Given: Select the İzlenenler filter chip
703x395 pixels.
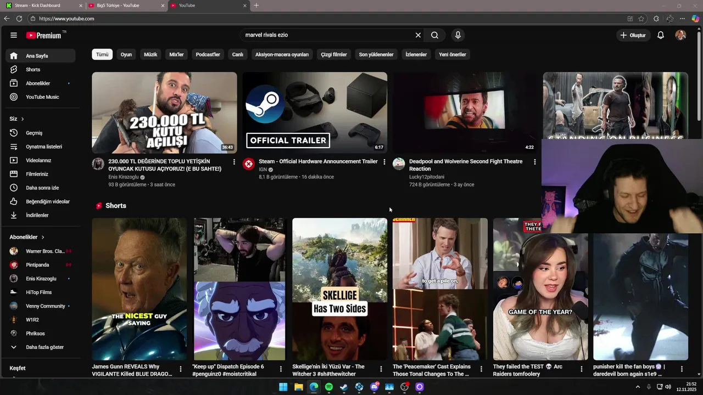Looking at the screenshot, I should click(416, 54).
